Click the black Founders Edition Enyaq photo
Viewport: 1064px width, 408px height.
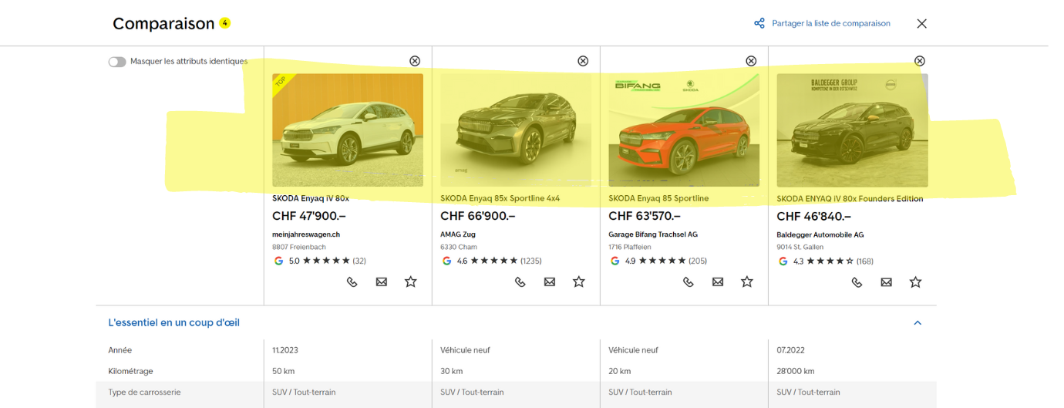click(852, 130)
